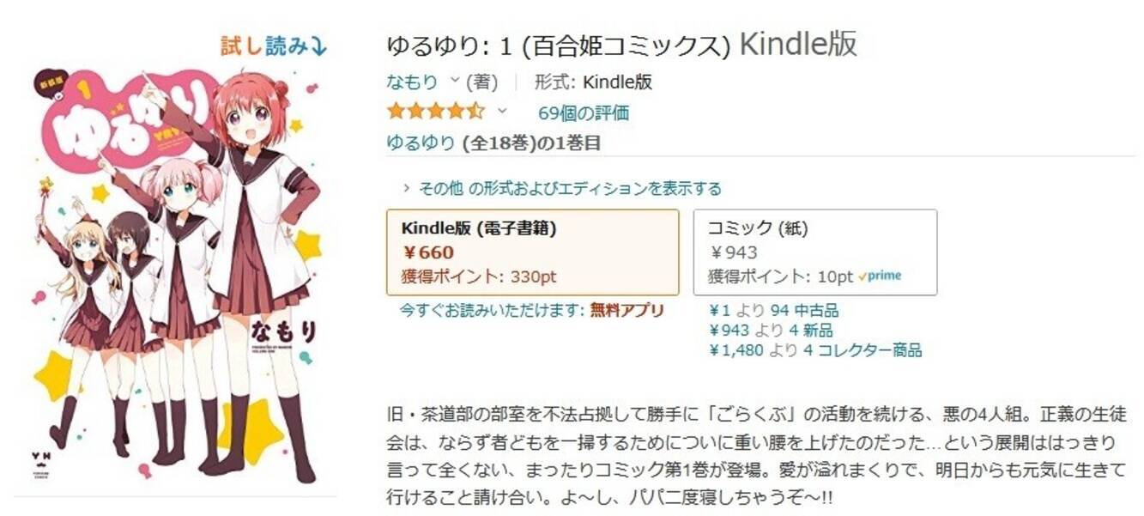The image size is (1144, 516).
Task: Open the 69個の評価 reviews link
Action: tap(583, 112)
